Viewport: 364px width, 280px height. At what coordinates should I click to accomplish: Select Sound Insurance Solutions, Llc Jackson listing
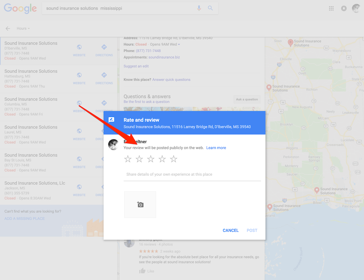(35, 190)
